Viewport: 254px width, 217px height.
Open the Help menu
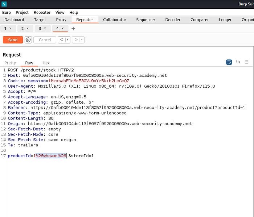(74, 12)
